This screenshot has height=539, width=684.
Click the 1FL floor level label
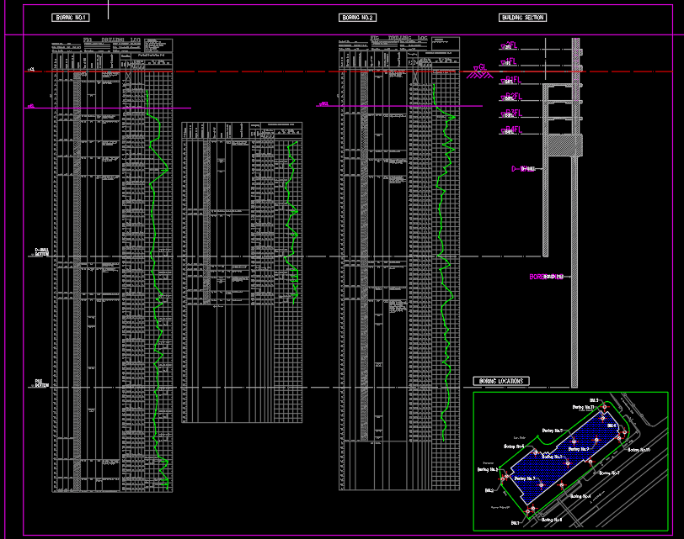[x=510, y=62]
